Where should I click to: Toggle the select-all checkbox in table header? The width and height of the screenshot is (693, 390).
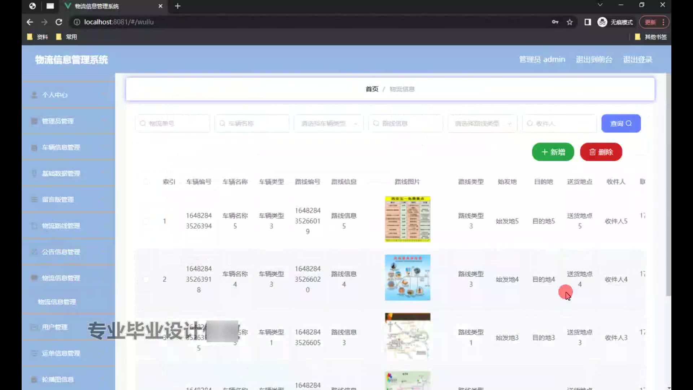(146, 182)
